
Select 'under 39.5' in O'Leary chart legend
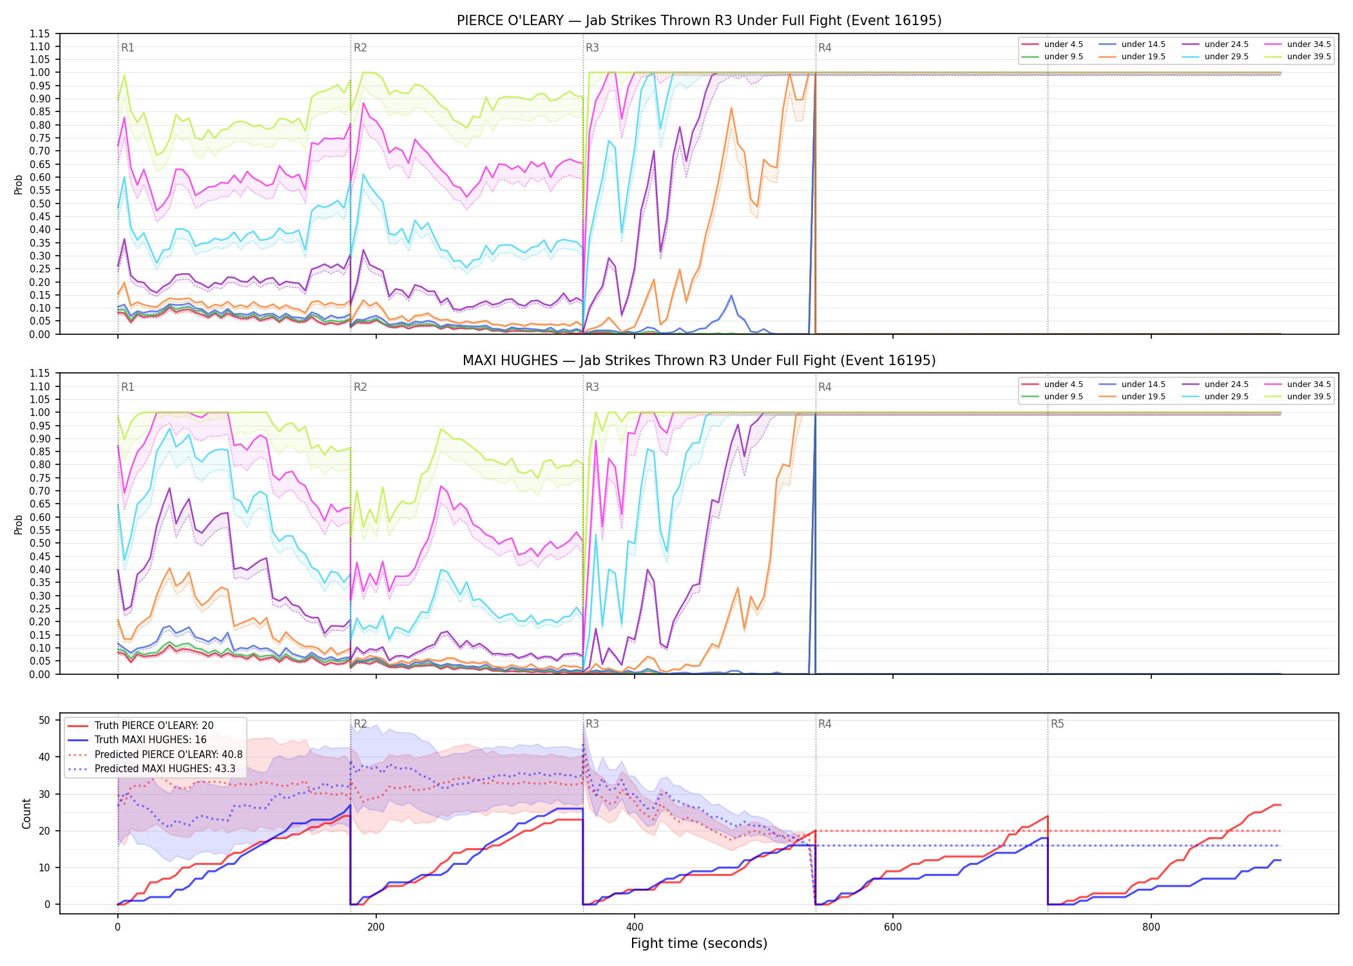click(x=1298, y=57)
